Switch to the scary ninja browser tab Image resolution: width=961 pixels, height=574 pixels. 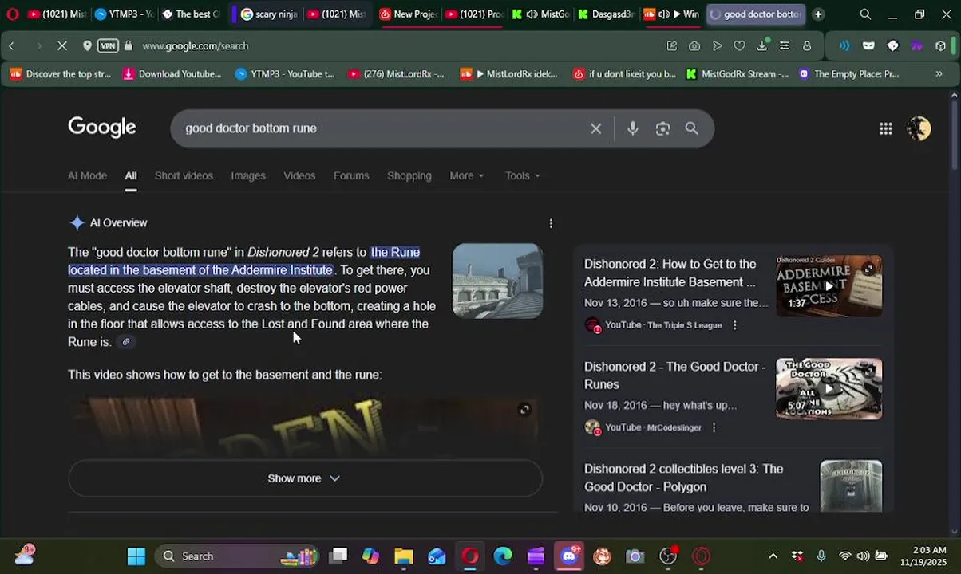[x=269, y=14]
